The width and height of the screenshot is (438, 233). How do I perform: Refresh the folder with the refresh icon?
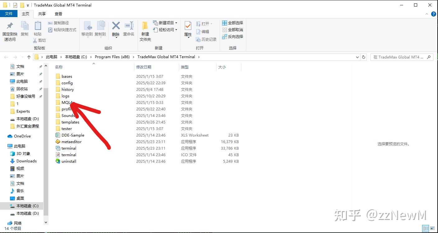click(x=363, y=57)
